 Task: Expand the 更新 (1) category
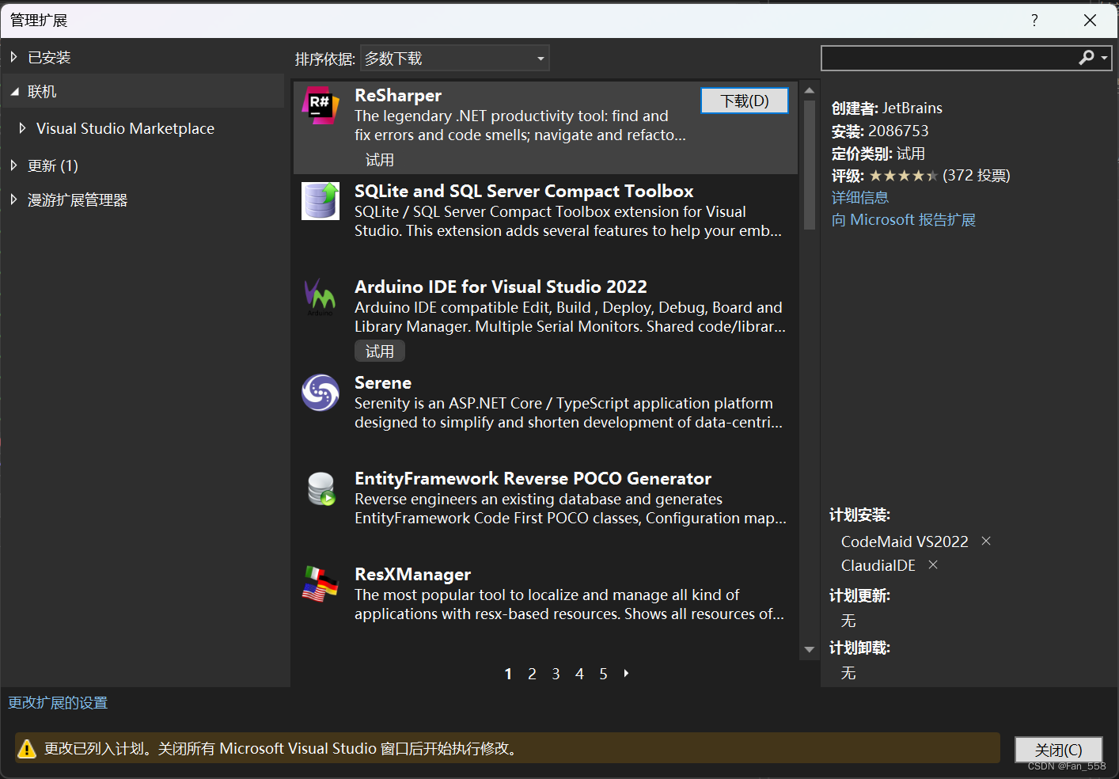pos(13,165)
